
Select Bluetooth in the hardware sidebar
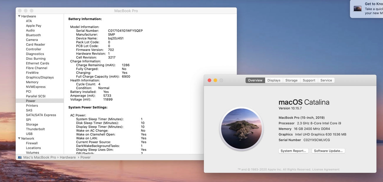pos(33,35)
